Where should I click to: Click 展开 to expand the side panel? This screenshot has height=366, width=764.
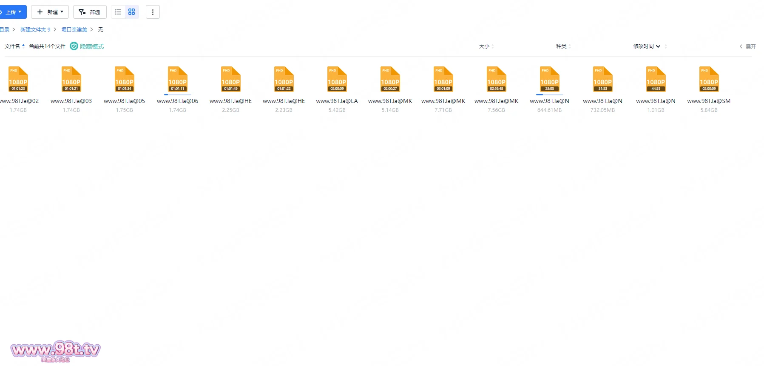(x=748, y=46)
